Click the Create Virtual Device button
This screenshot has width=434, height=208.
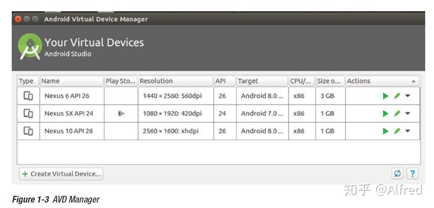[61, 174]
